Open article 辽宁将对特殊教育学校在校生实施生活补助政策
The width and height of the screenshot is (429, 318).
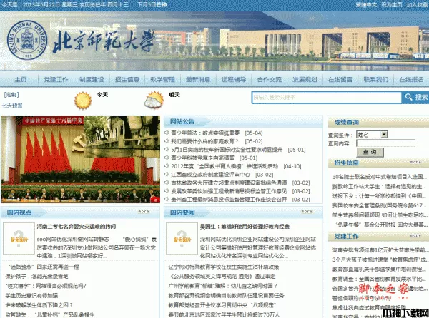224,267
